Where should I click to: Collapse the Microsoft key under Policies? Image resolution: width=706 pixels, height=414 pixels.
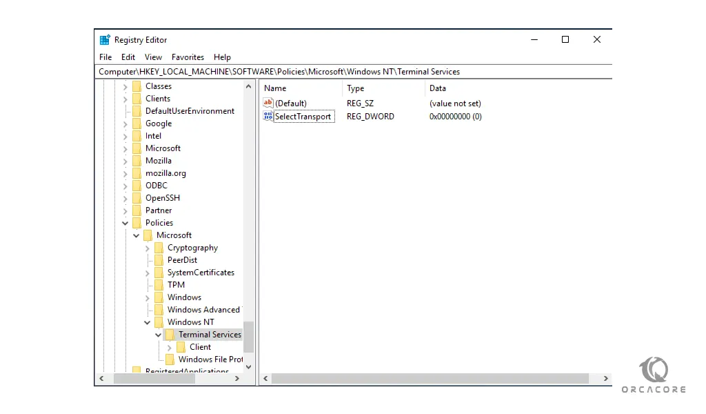click(136, 235)
